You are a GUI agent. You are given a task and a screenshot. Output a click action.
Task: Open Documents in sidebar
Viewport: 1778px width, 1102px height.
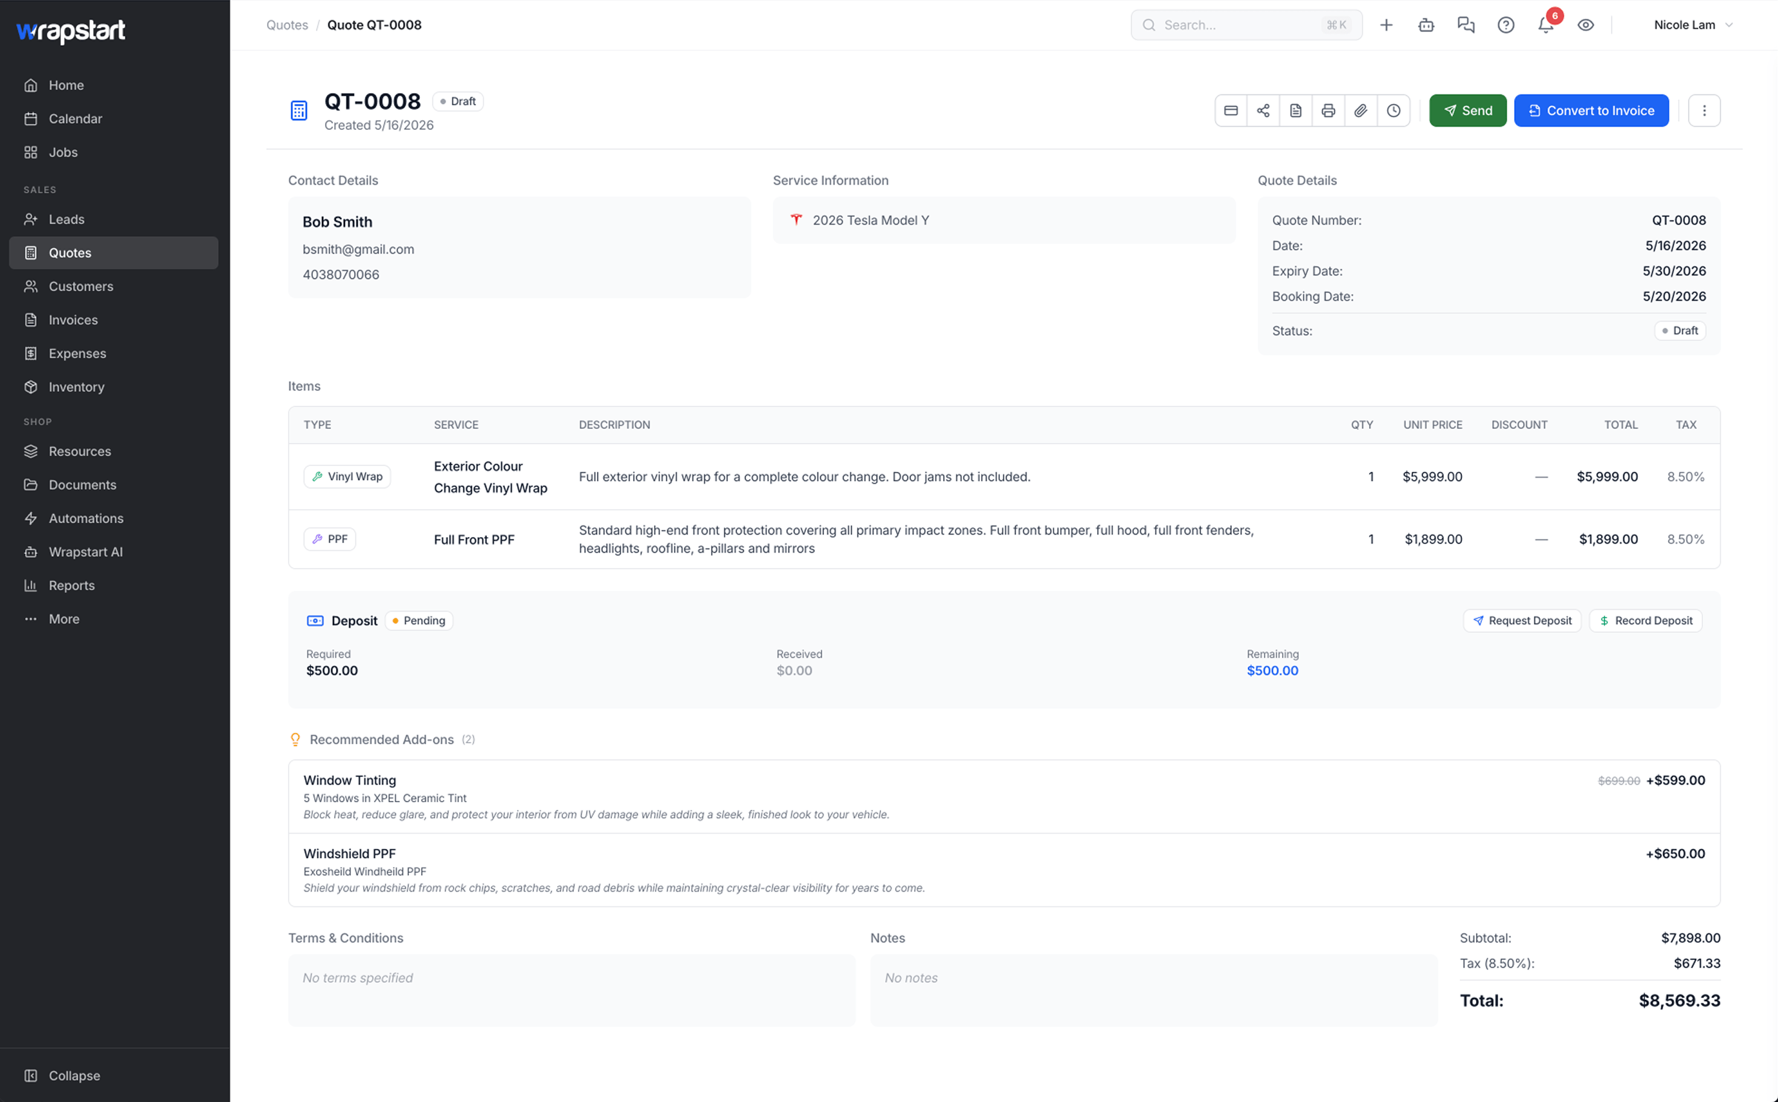[x=114, y=485]
